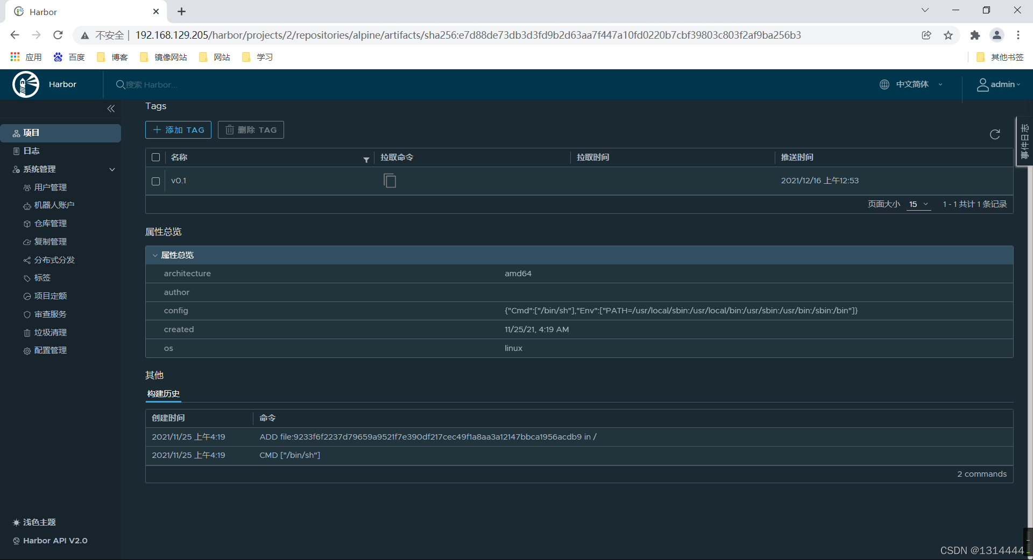Image resolution: width=1033 pixels, height=560 pixels.
Task: Check the v0.1 tag checkbox
Action: (155, 181)
